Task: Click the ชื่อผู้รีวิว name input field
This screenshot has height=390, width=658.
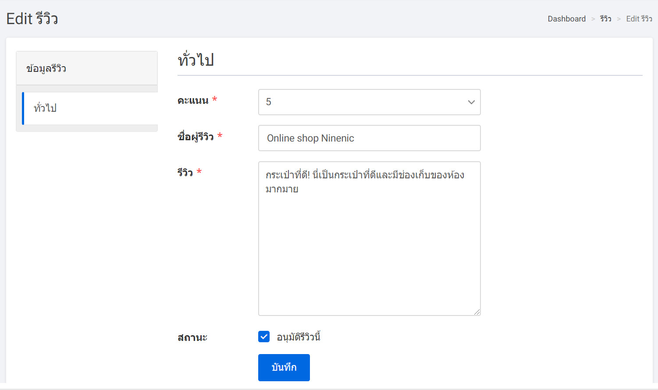Action: (x=370, y=138)
